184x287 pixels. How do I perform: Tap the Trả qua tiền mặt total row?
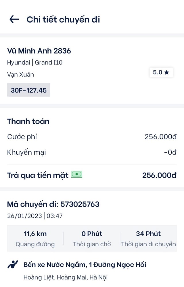coord(92,175)
